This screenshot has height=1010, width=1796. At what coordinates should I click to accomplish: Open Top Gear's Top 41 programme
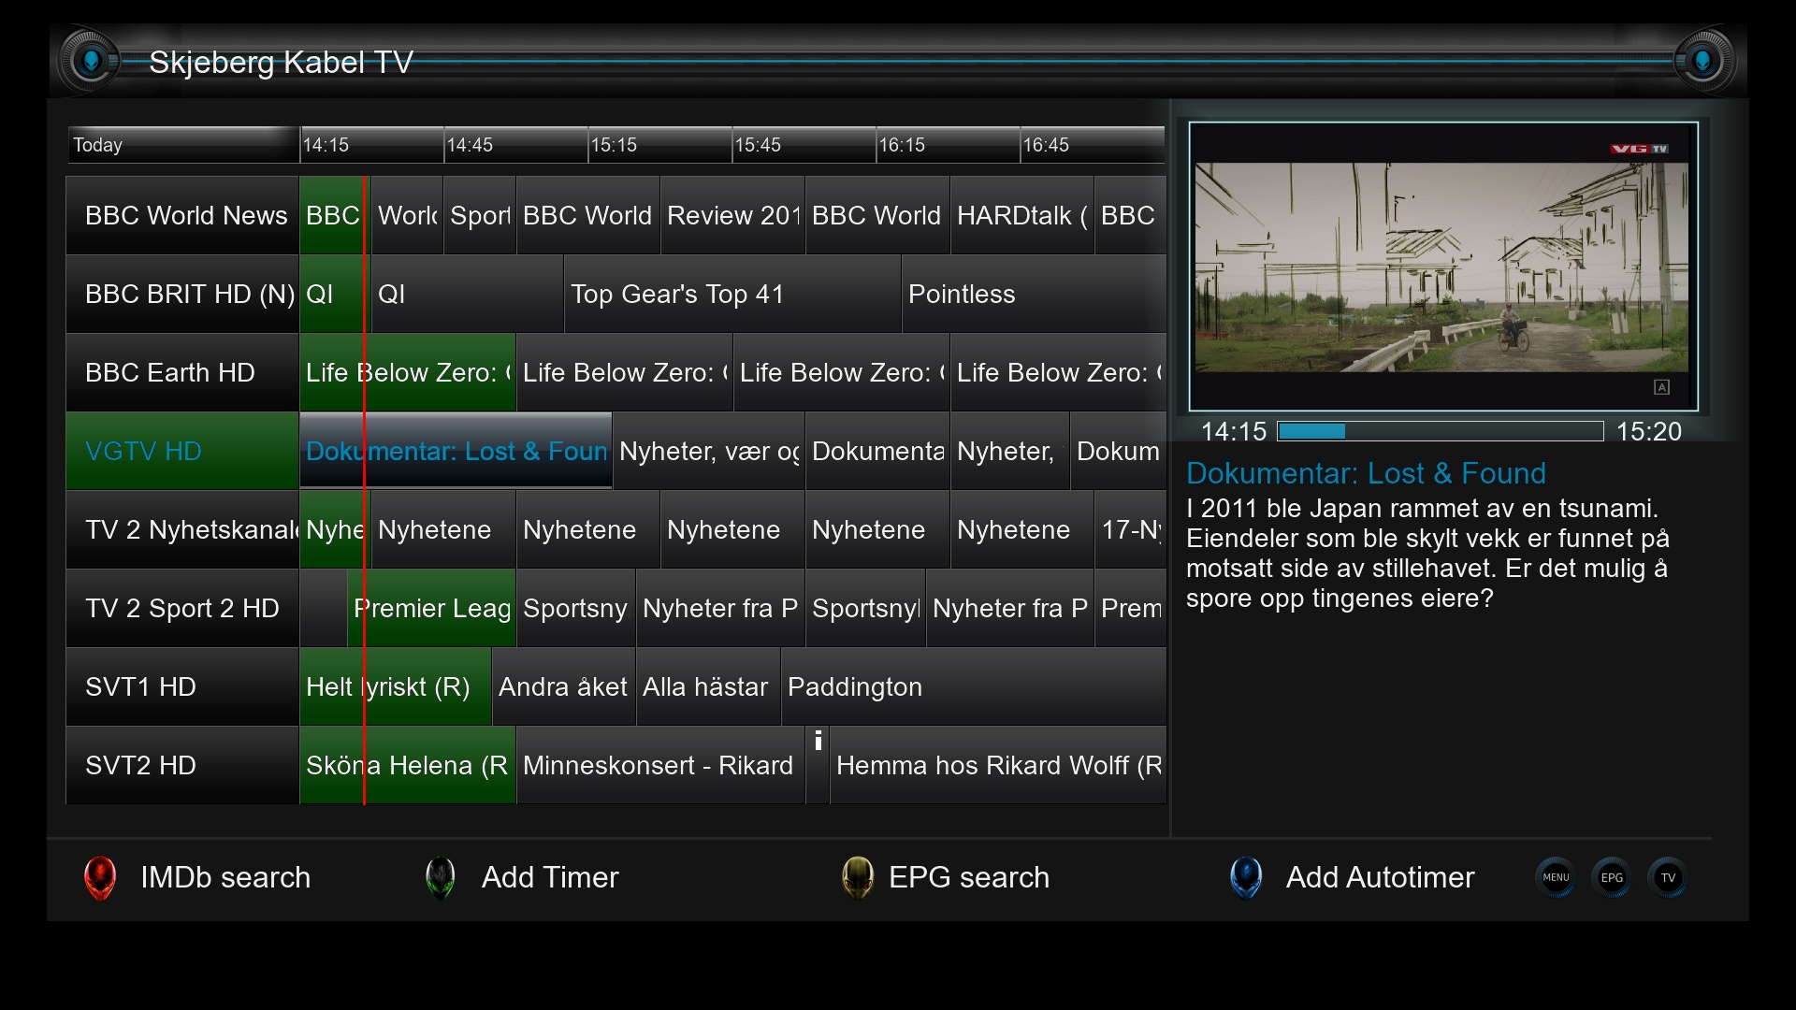click(732, 294)
